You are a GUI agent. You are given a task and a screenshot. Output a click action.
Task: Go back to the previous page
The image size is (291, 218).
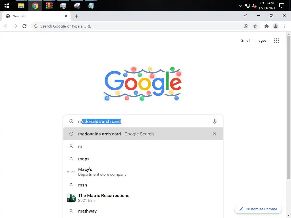(x=6, y=26)
